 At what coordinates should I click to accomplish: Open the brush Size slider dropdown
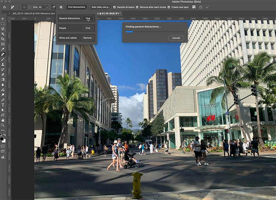tap(47, 7)
